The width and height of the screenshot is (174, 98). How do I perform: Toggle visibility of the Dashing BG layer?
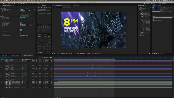click(x=1, y=79)
